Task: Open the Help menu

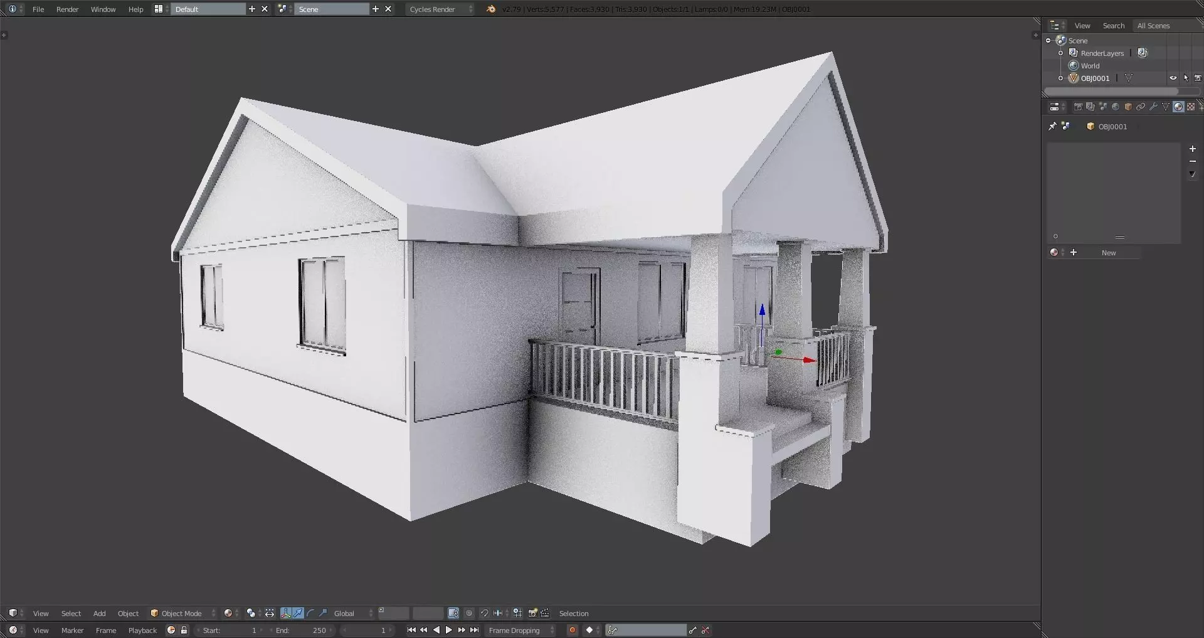Action: (136, 9)
